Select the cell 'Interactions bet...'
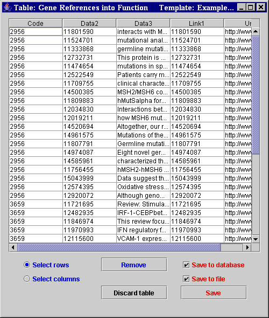 pyautogui.click(x=143, y=109)
